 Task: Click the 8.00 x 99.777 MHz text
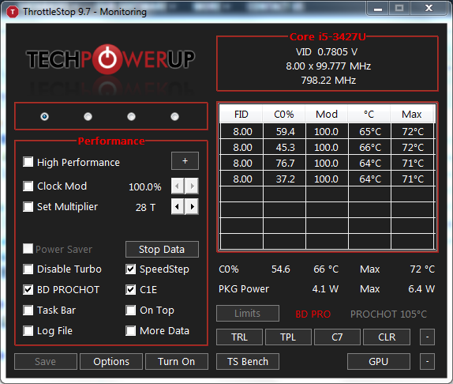pos(328,66)
